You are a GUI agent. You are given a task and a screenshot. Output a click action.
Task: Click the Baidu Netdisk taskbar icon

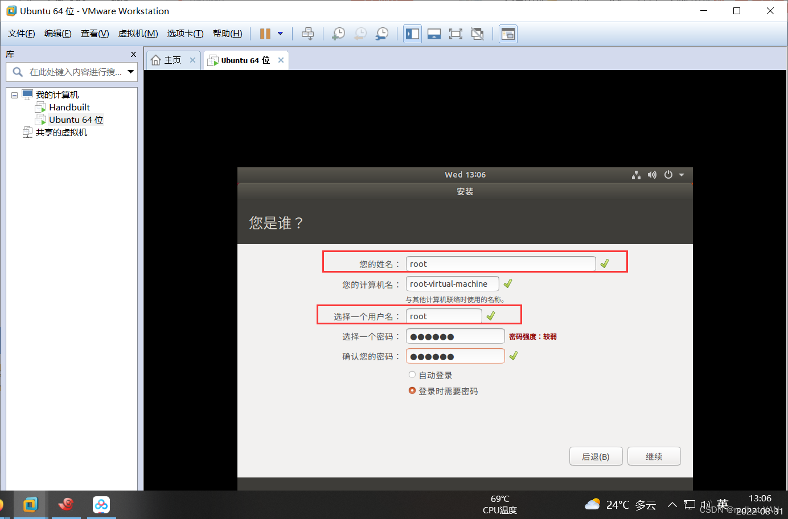click(101, 504)
